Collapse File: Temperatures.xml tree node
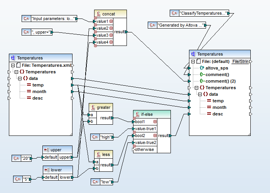This screenshot has height=193, width=270. [13, 65]
